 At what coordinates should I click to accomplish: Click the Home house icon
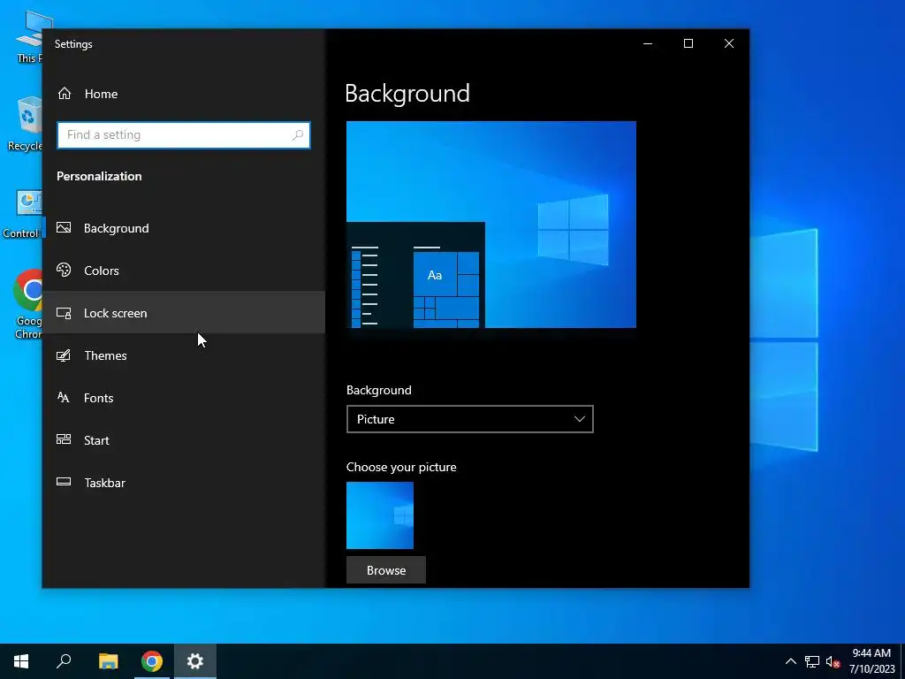tap(65, 93)
